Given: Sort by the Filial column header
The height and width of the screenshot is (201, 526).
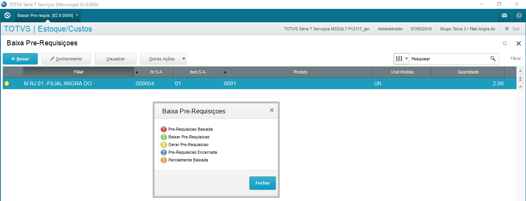Looking at the screenshot, I should tap(79, 72).
